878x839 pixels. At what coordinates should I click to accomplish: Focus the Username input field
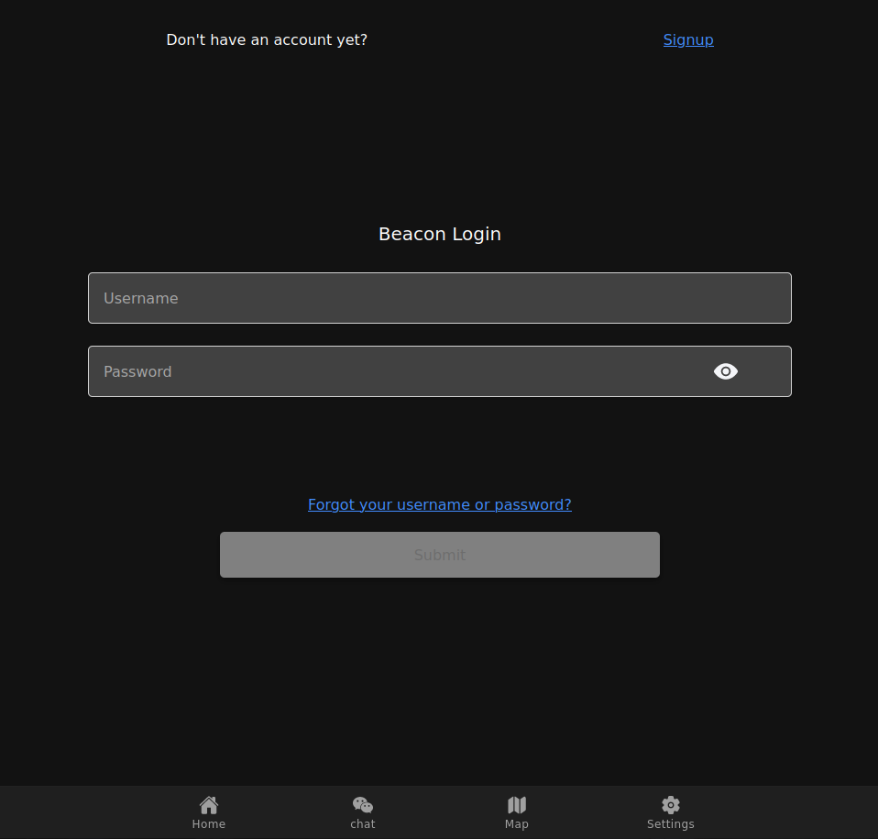click(x=440, y=298)
